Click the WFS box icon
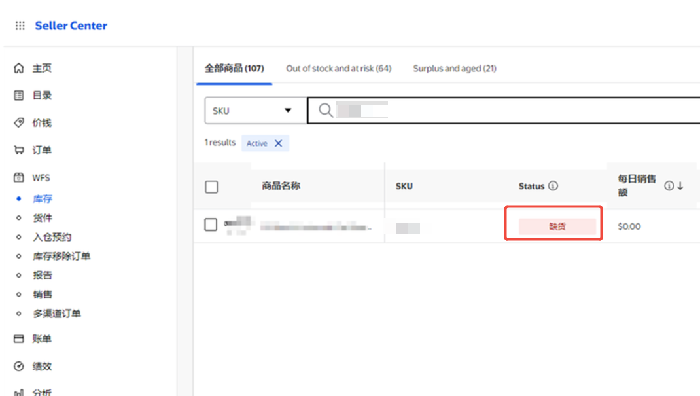The height and width of the screenshot is (396, 700). tap(19, 177)
